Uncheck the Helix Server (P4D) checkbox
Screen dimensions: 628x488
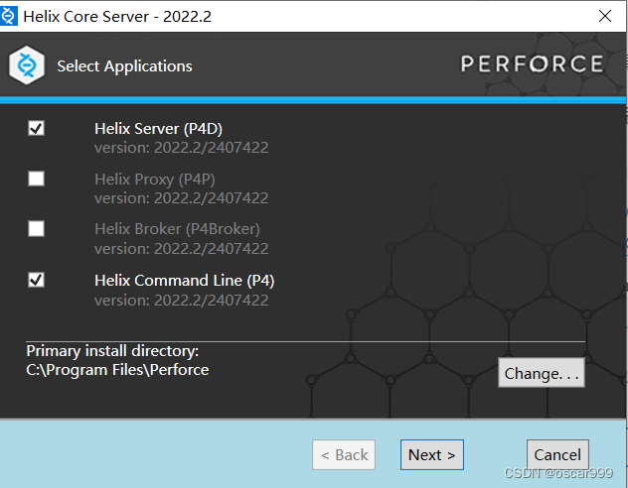click(36, 128)
